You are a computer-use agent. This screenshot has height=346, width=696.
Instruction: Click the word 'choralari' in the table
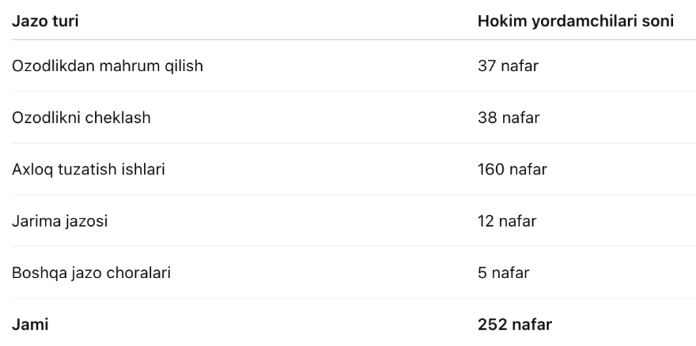click(x=142, y=273)
